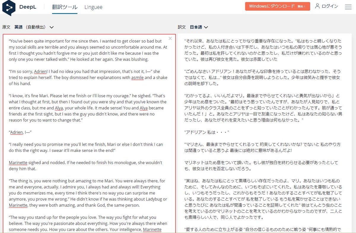This screenshot has height=233, width=356.
Task: Click translated line "アドリアン 私は・・・"
Action: tap(207, 132)
